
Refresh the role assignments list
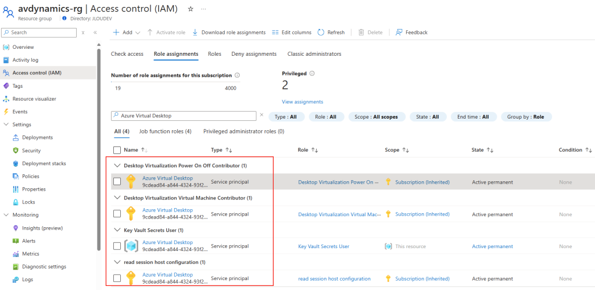click(331, 33)
